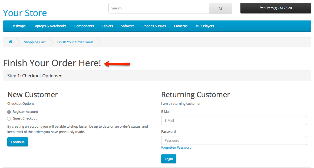Focus the Password input field

234,140
